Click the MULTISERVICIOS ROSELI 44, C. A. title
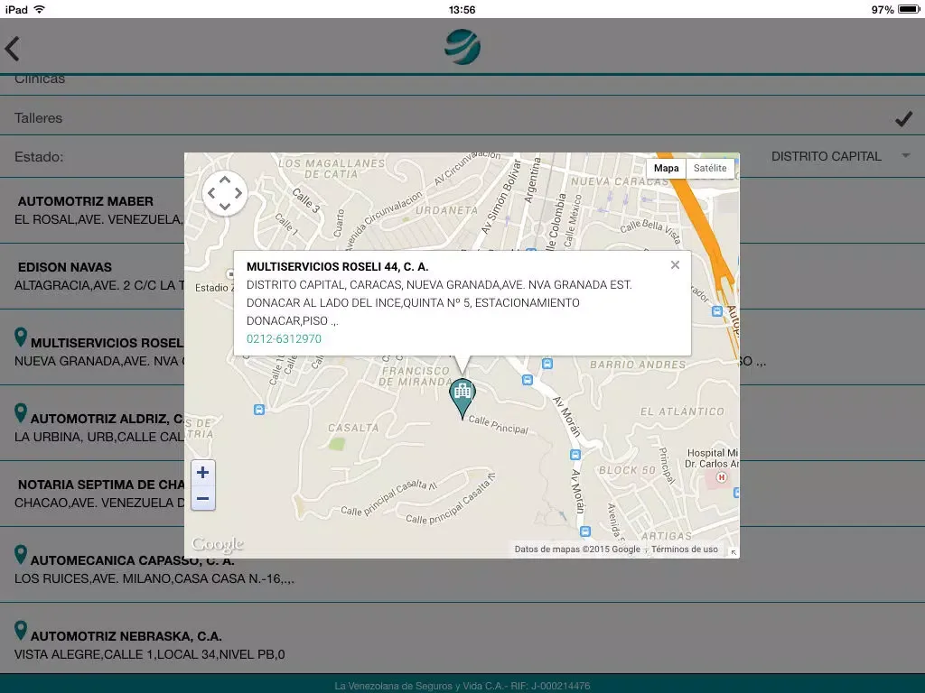 point(338,267)
